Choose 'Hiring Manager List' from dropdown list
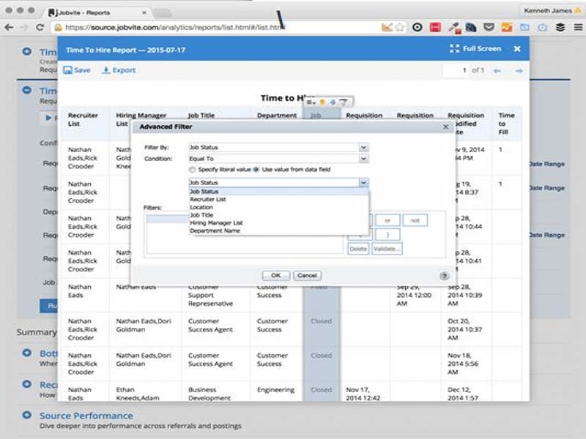 click(x=216, y=222)
